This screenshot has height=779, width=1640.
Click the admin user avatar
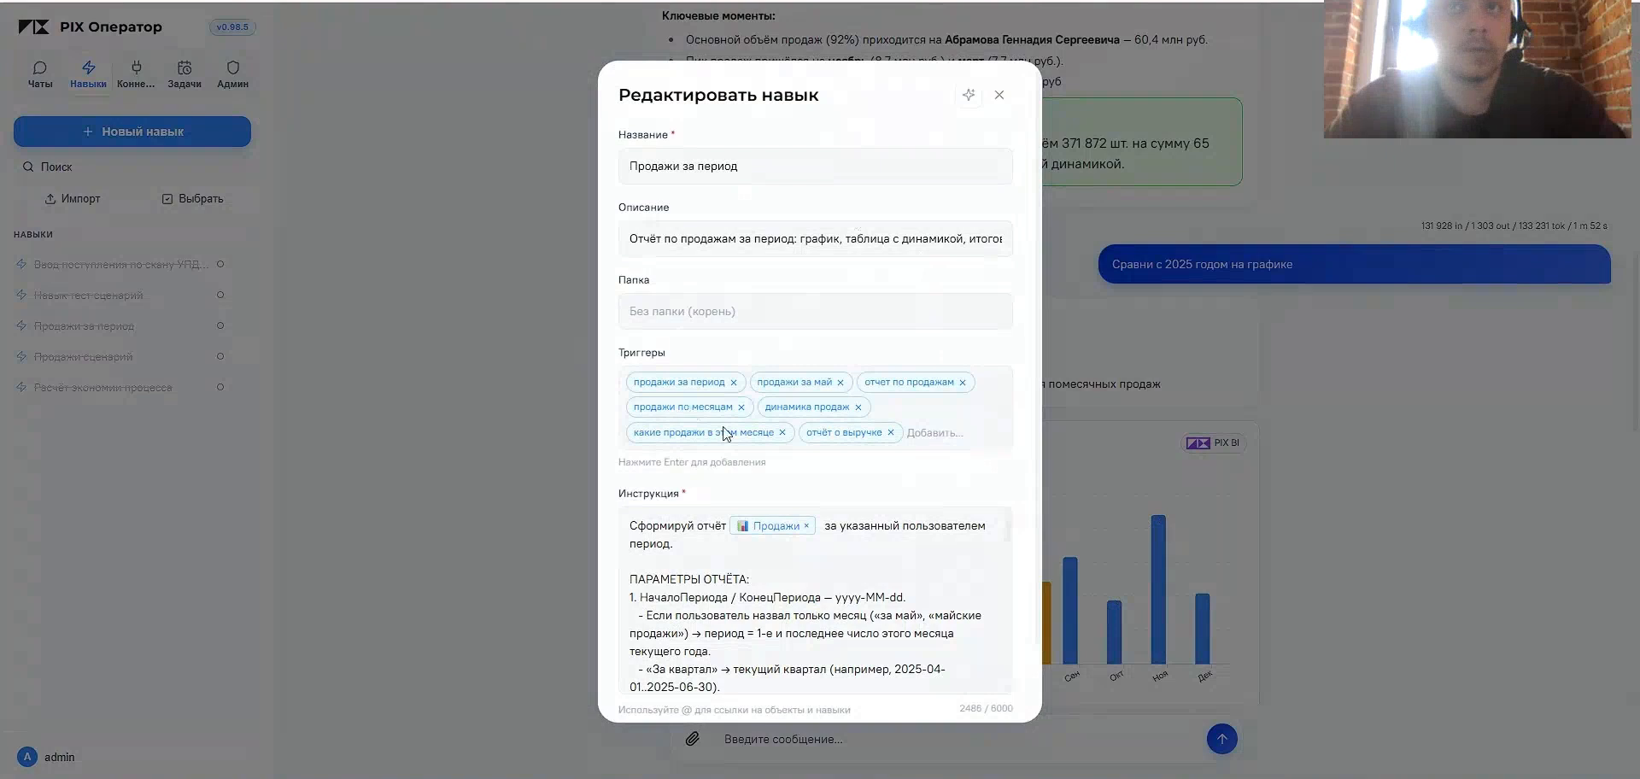(27, 757)
